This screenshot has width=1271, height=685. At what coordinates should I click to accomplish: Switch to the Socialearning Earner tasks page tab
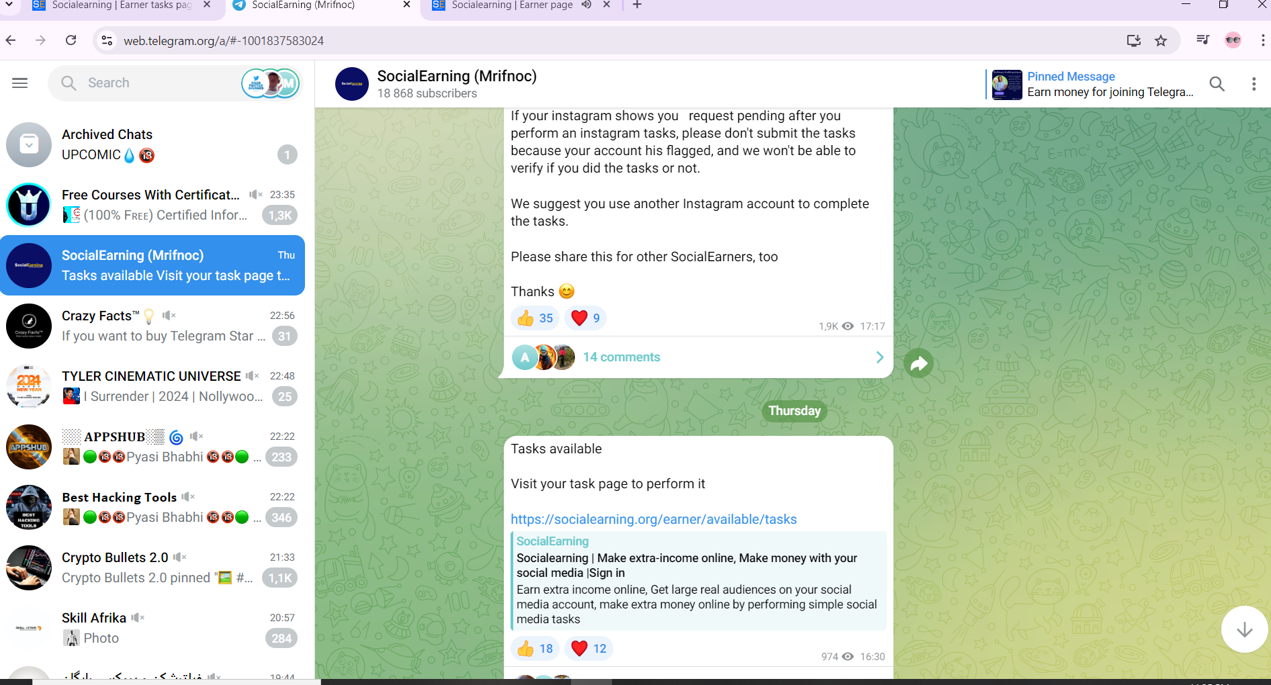tap(121, 5)
